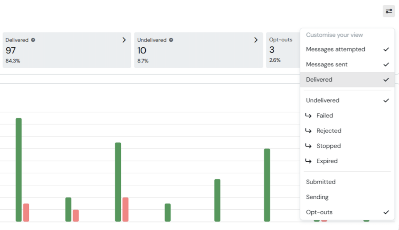Toggle the Opt-outs checkmark off
The image size is (399, 230).
point(386,212)
